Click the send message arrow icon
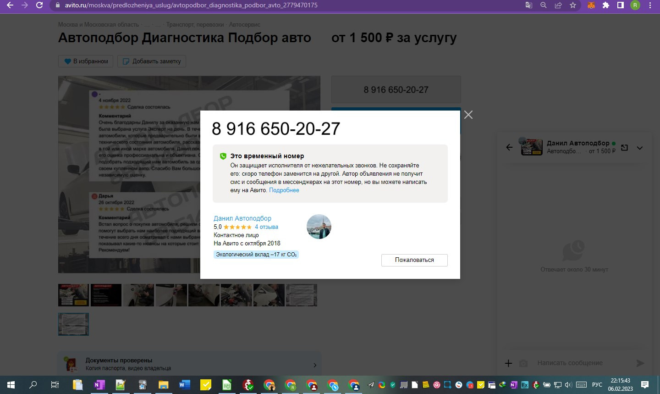Image resolution: width=660 pixels, height=394 pixels. click(x=640, y=363)
